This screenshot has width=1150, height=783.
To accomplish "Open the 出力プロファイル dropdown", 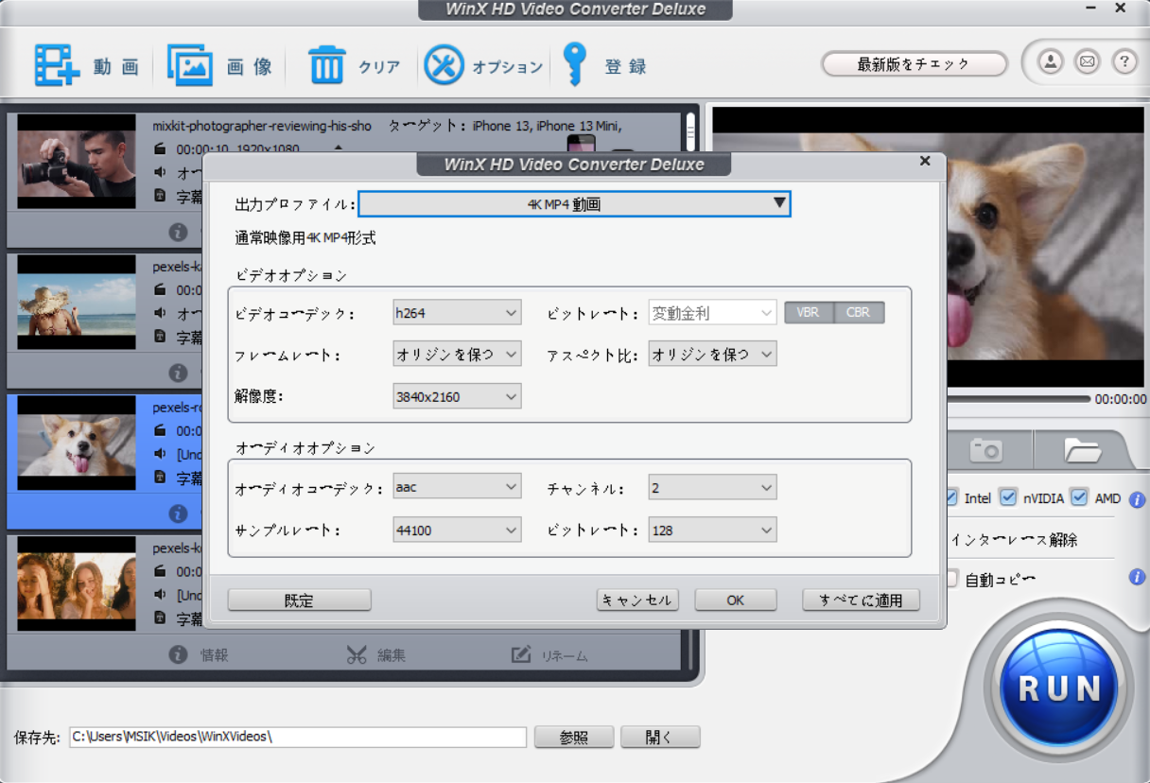I will (x=574, y=203).
